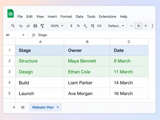Viewport: 160px width, 120px height.
Task: Select the Maya Bennett cell
Action: [x=87, y=61]
